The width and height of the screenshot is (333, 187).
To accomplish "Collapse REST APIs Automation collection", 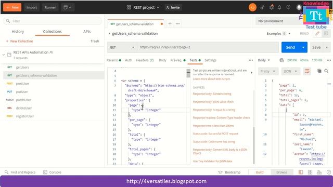I will pyautogui.click(x=4, y=55).
